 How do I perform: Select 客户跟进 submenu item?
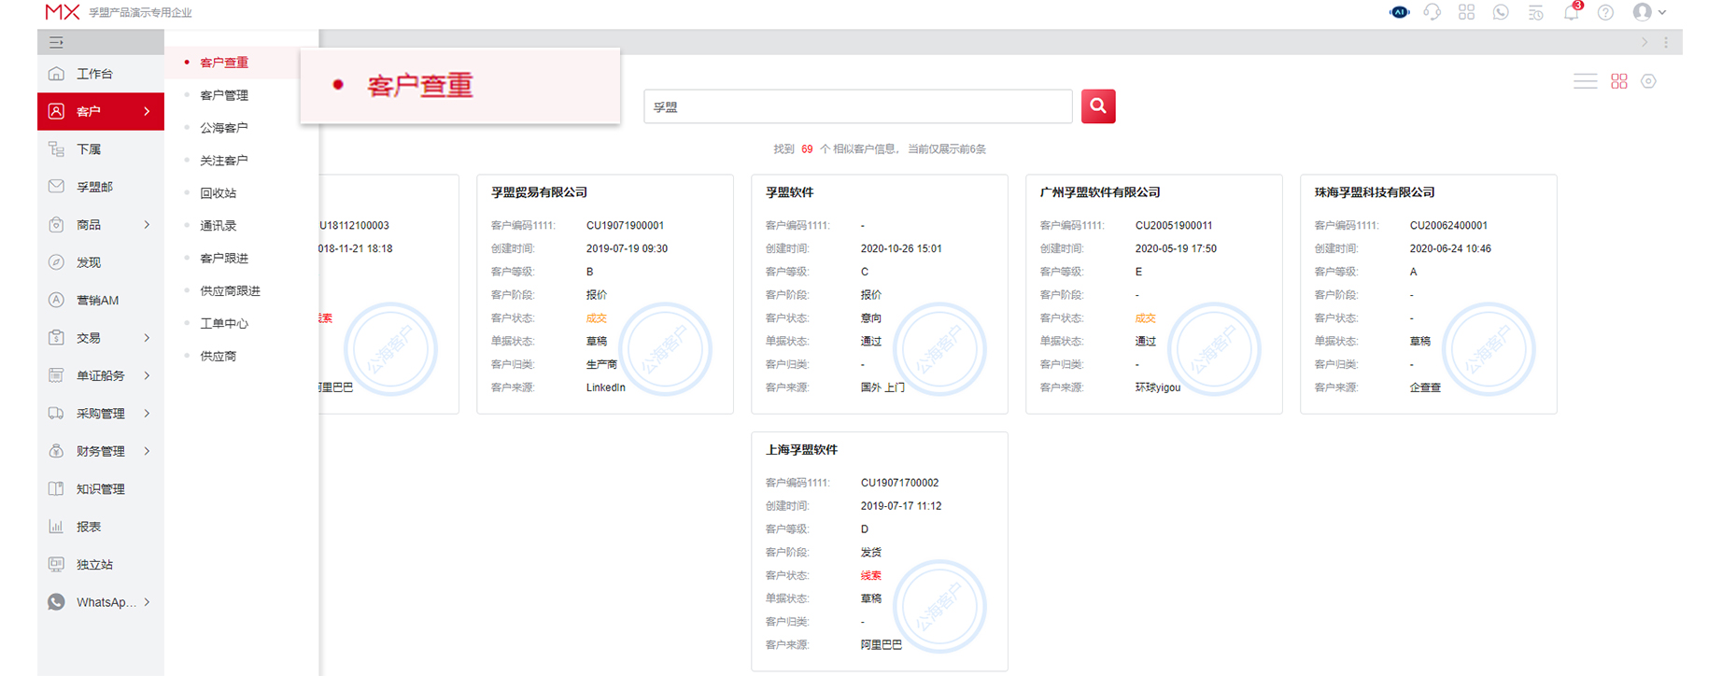pos(224,259)
